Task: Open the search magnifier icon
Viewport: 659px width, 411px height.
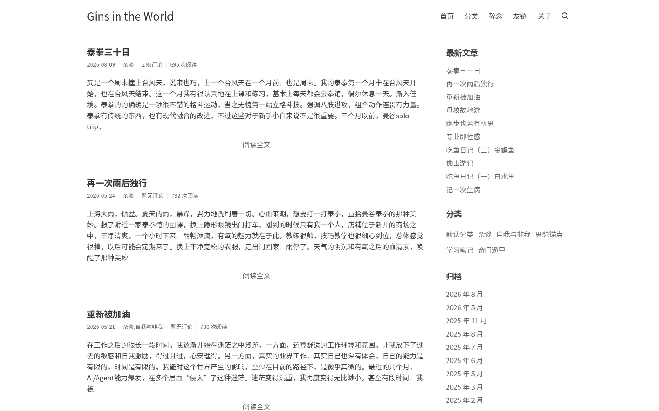Action: 565,16
